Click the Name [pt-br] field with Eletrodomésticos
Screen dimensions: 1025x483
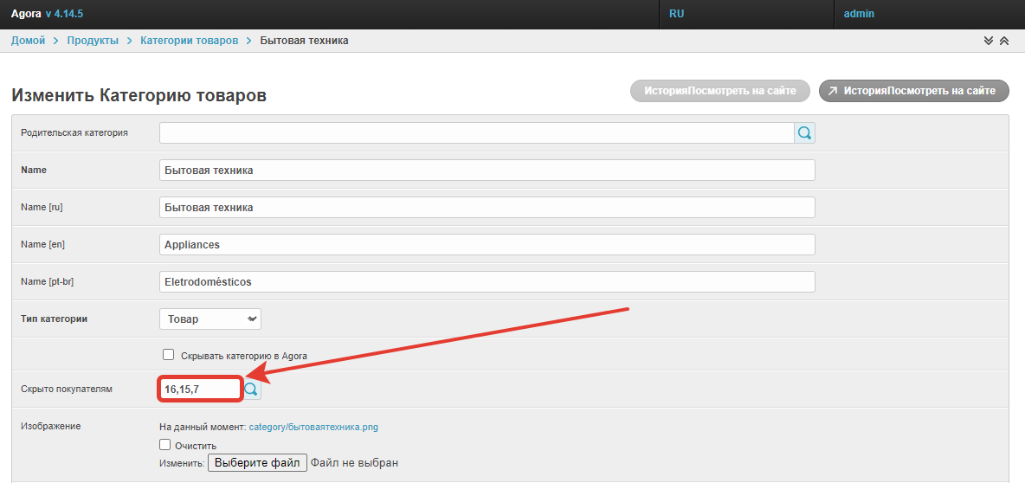(487, 282)
